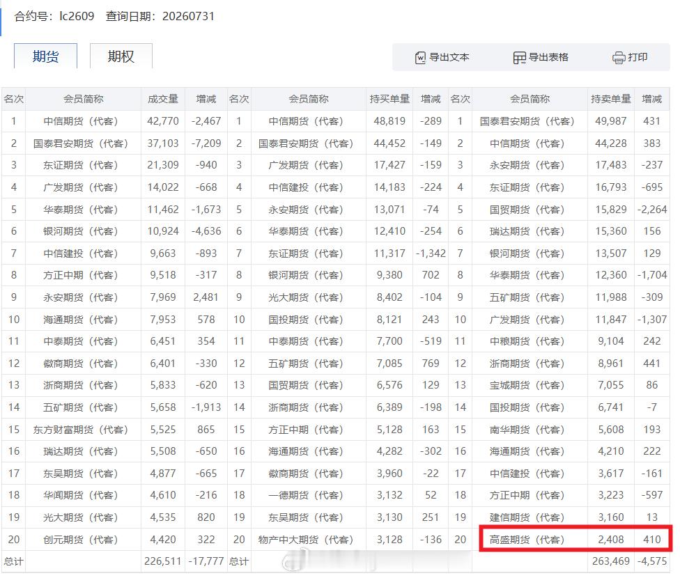Click the short change cell -1,307
Screen dimensions: 680x578
(x=652, y=320)
